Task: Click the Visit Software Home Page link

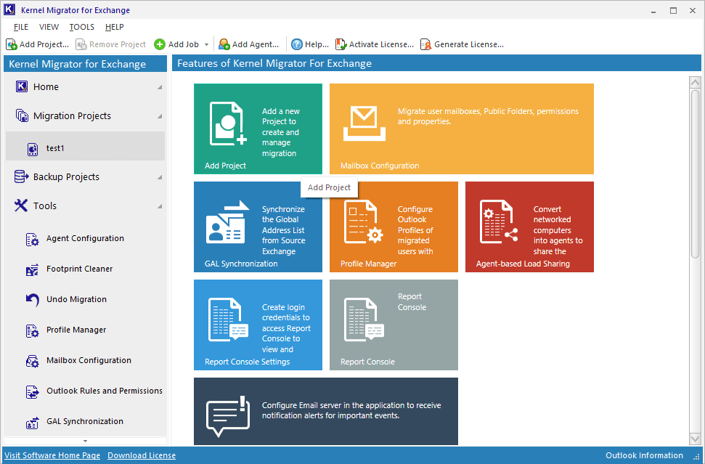Action: coord(52,455)
